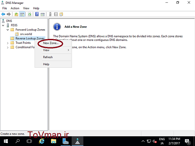Click the Conditional Forwarders folder icon
Image resolution: width=195 pixels, height=146 pixels.
tap(12, 47)
